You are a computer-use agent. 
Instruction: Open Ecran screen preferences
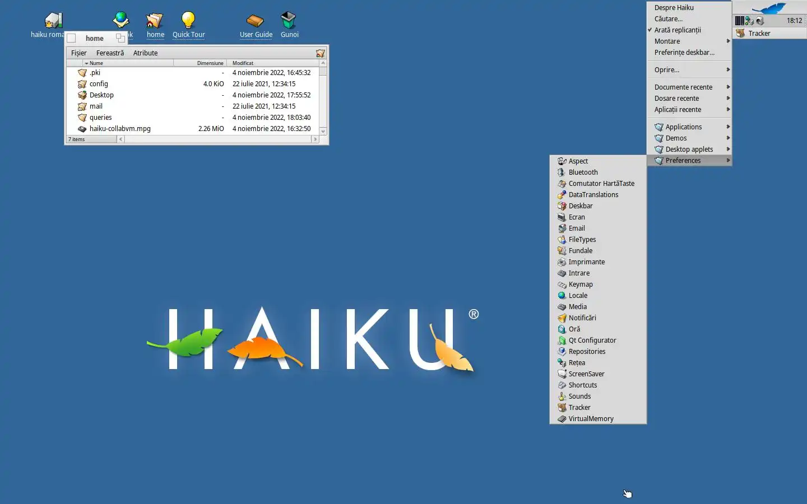click(x=598, y=217)
